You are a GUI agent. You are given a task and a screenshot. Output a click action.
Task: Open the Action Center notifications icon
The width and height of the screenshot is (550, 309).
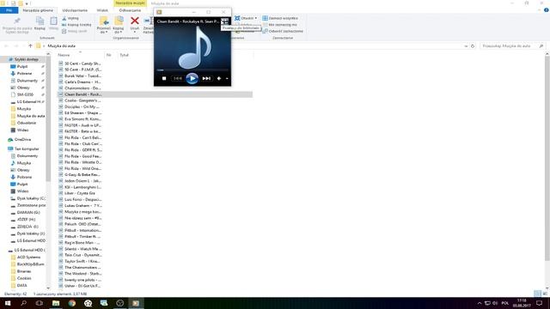pyautogui.click(x=540, y=303)
